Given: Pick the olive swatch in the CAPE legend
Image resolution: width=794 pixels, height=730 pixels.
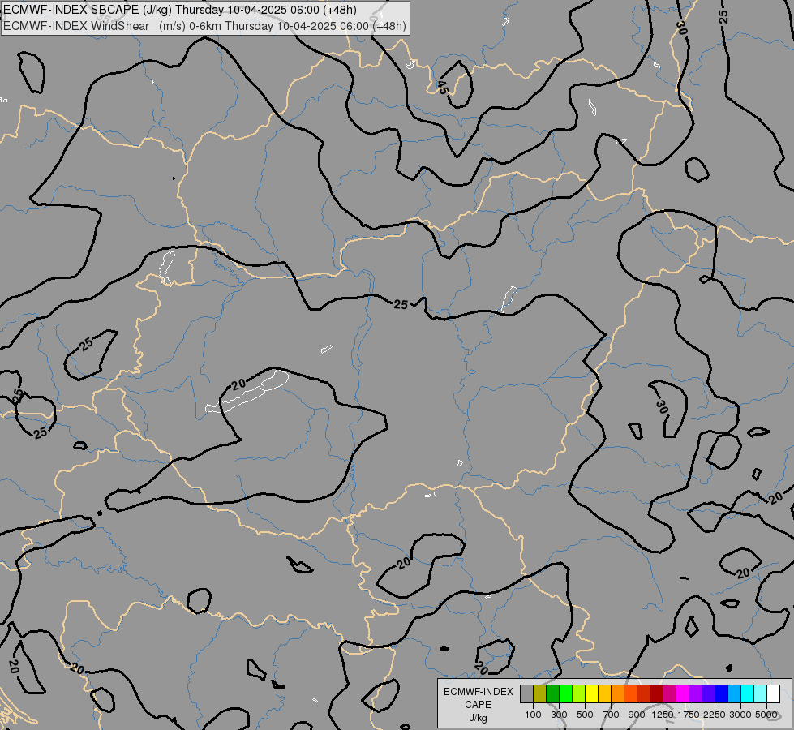Looking at the screenshot, I should click(540, 693).
